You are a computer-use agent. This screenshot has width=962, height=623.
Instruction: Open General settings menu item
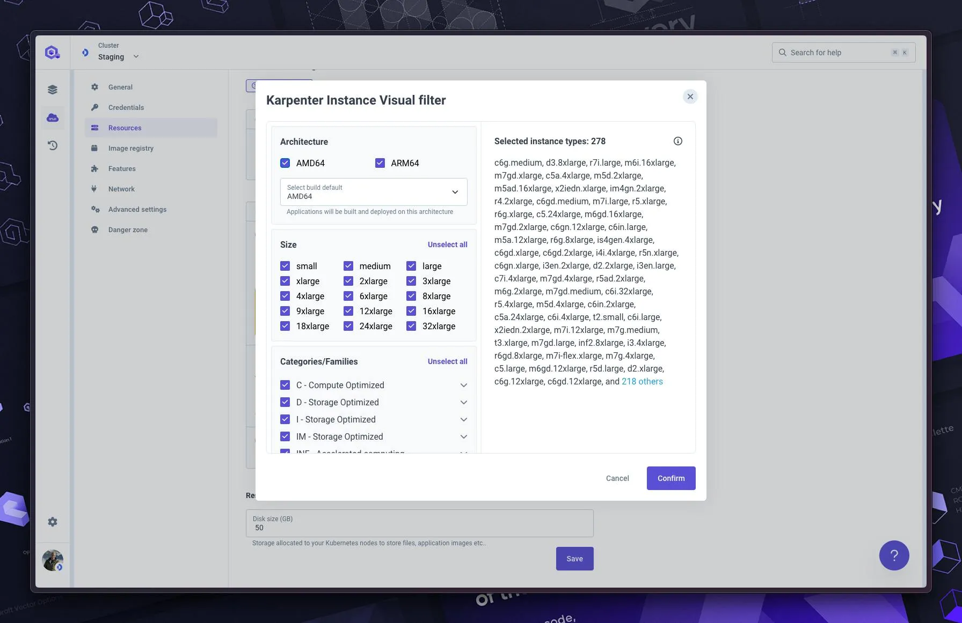pyautogui.click(x=151, y=87)
